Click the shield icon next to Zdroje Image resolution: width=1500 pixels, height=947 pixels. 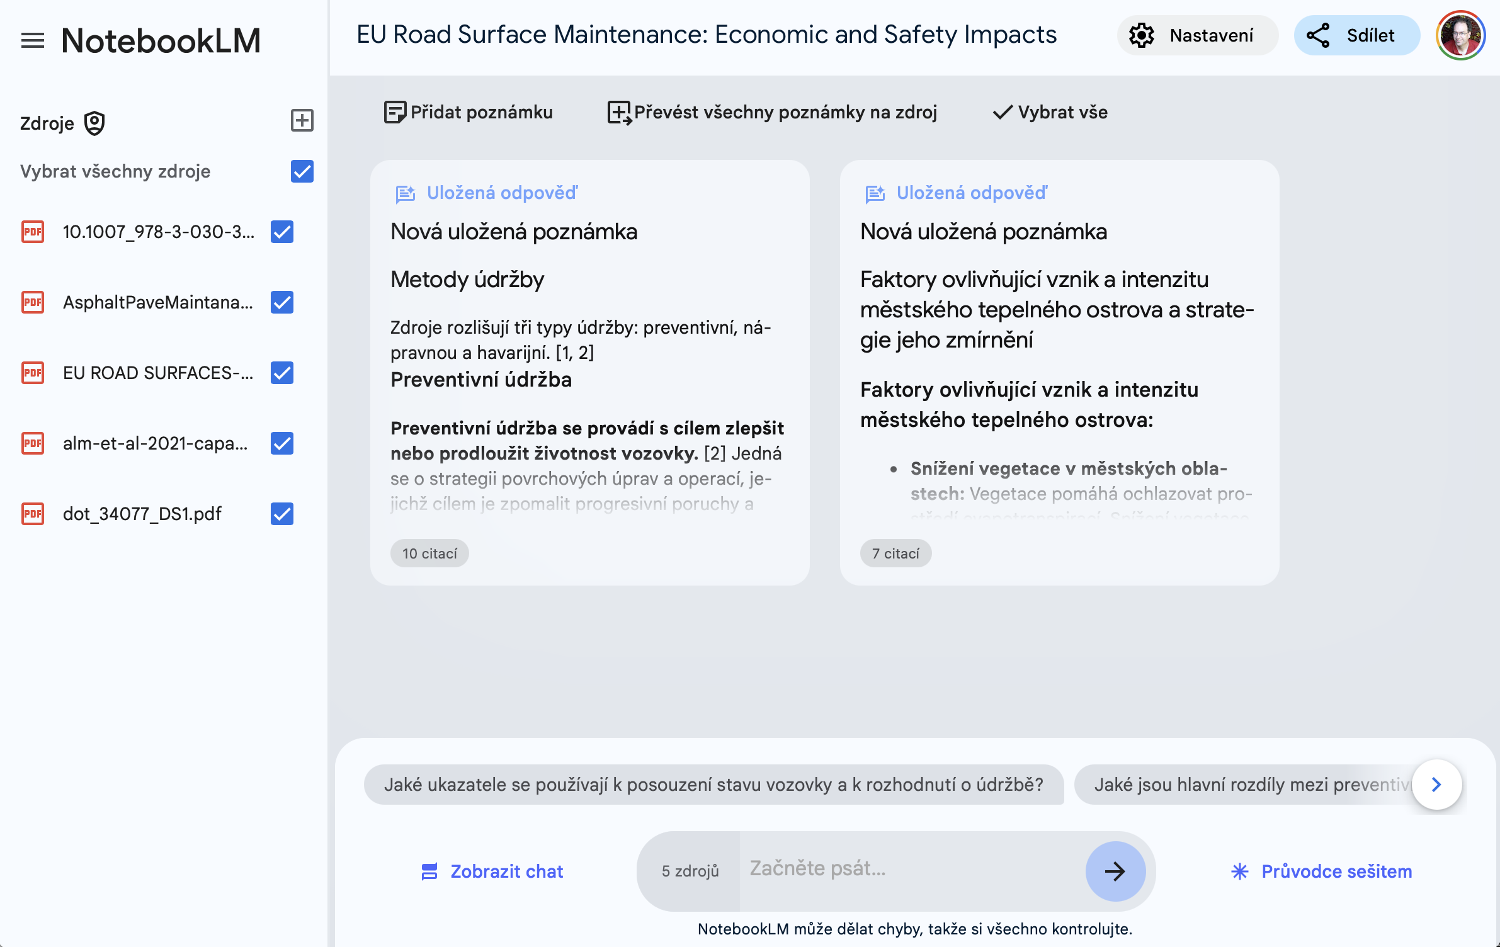point(94,123)
